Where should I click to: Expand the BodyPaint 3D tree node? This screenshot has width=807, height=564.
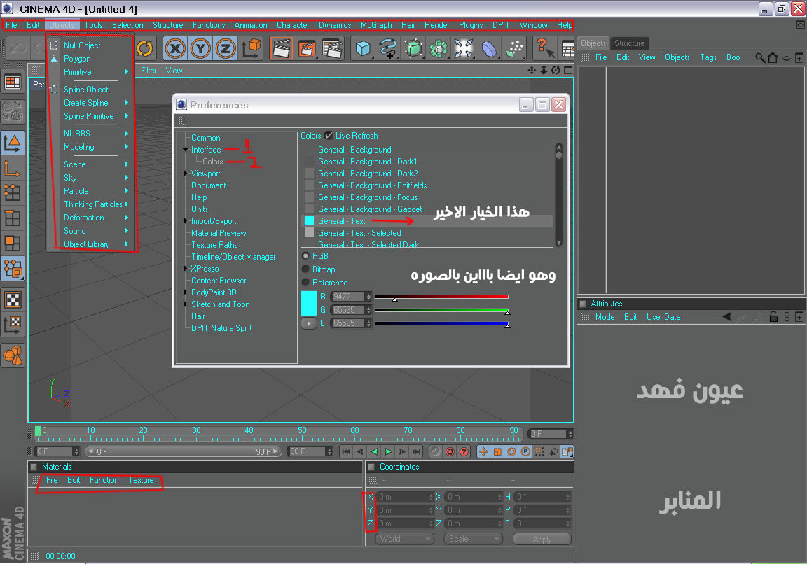tap(186, 292)
